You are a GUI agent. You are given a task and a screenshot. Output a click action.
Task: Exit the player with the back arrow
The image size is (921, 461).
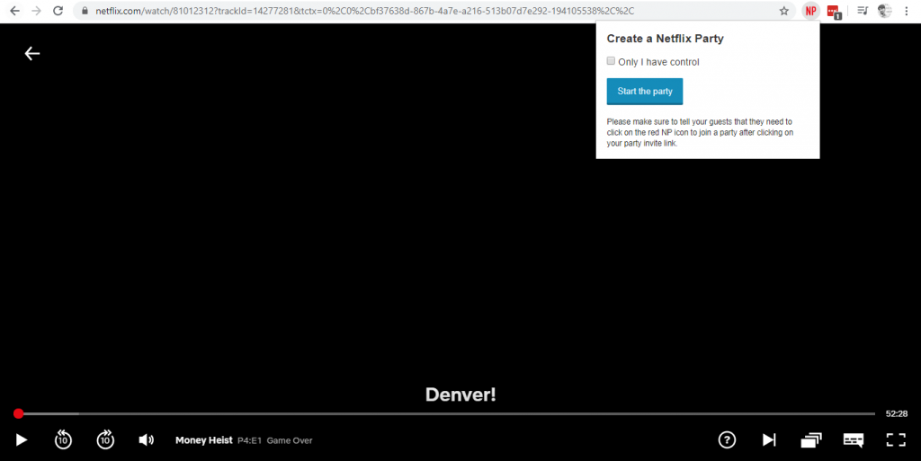[32, 53]
